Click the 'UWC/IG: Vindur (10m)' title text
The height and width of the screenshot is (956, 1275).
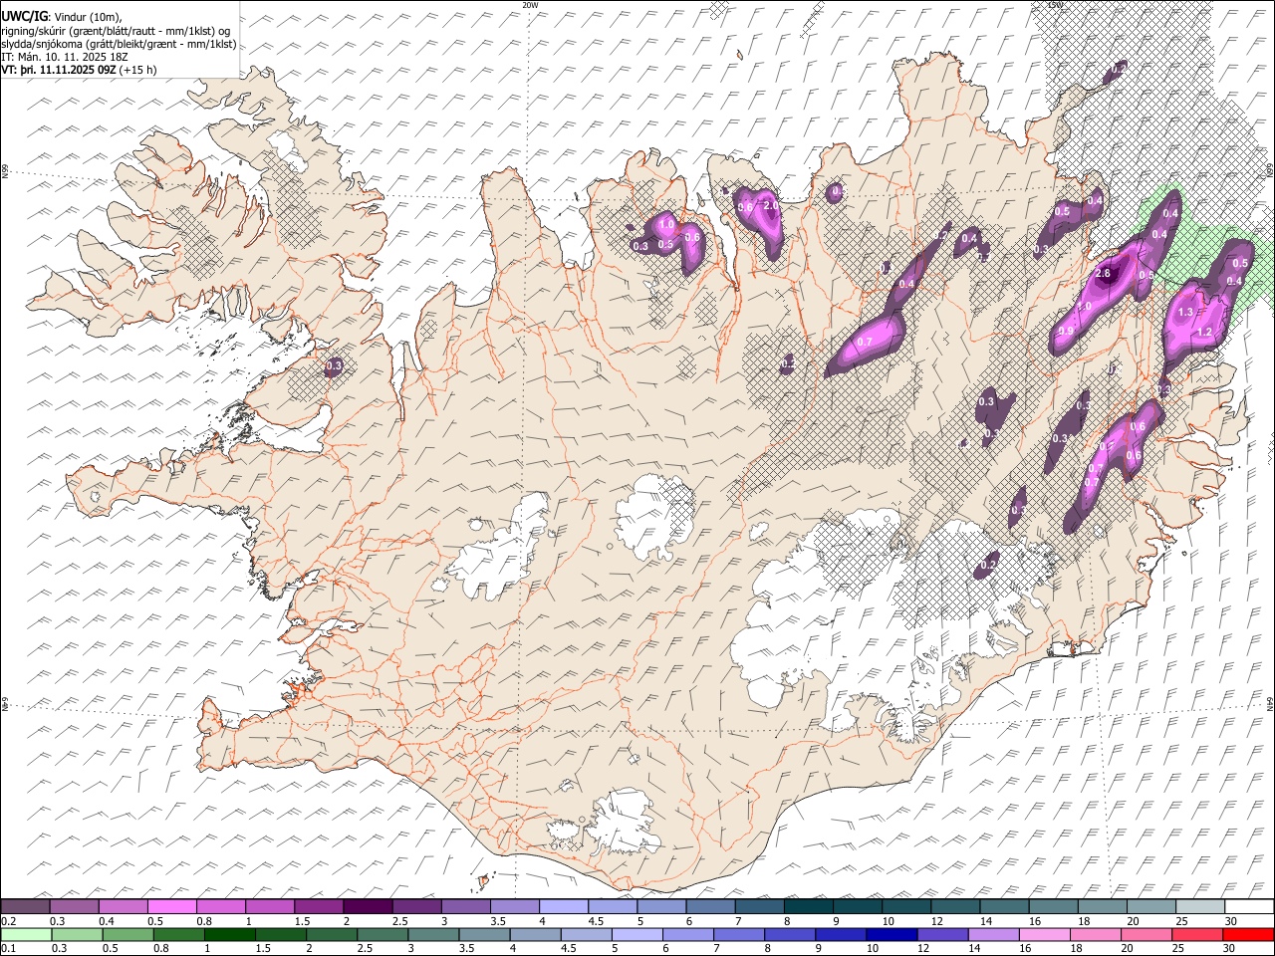61,17
